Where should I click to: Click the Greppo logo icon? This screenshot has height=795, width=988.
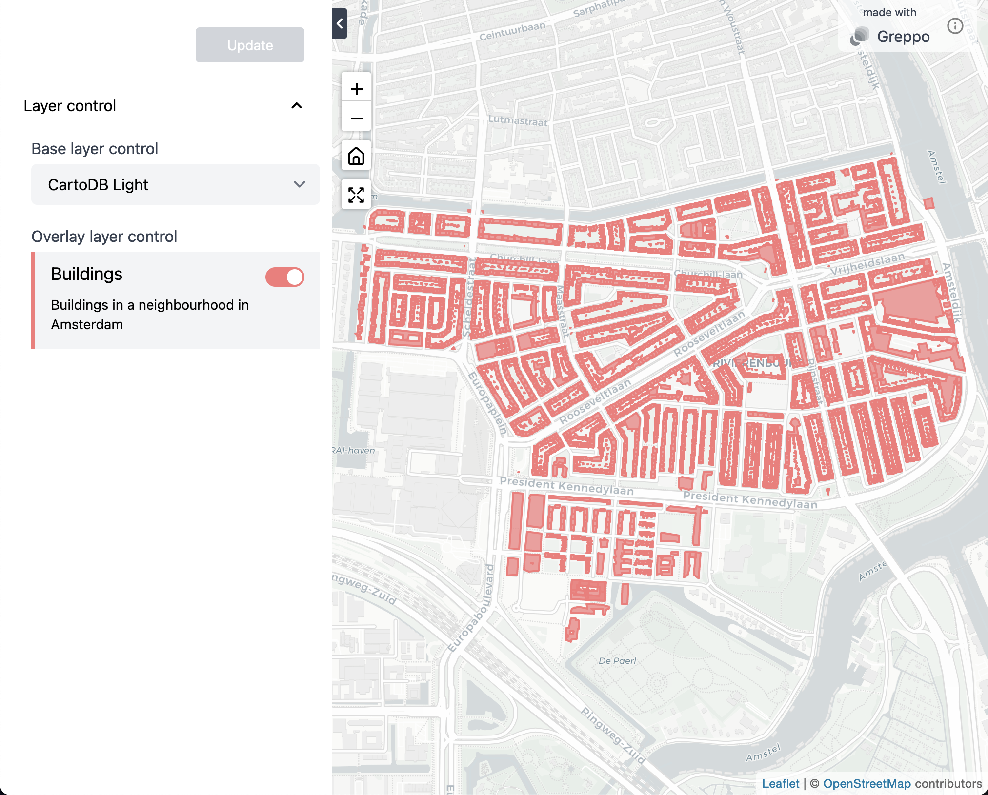click(x=860, y=37)
